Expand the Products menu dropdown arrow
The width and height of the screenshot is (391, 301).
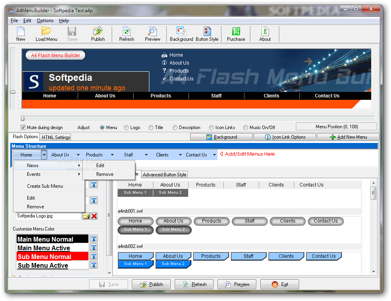pos(112,155)
